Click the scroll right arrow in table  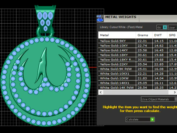(175, 92)
